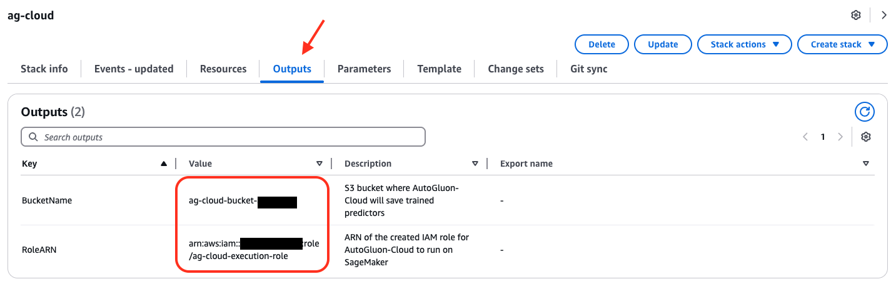Open table preferences gear beside pagination

(866, 137)
